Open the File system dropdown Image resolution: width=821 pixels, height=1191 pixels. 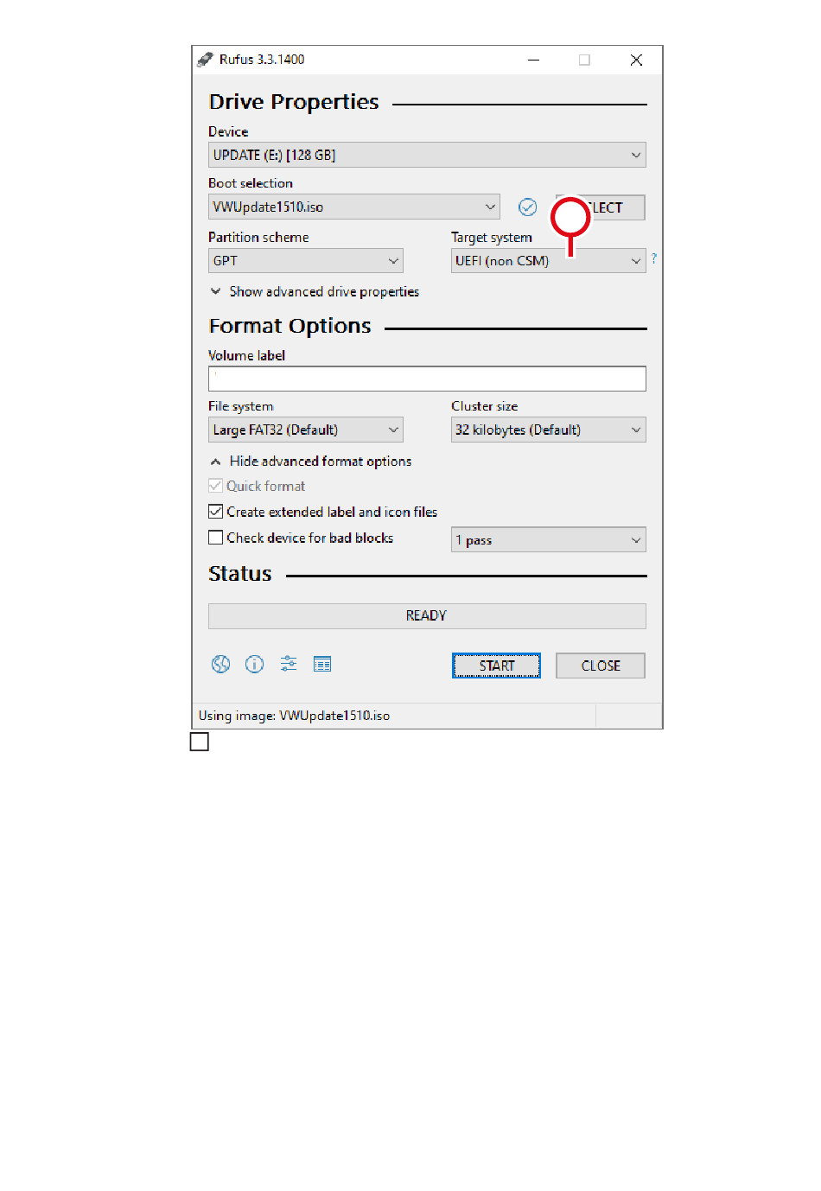click(x=306, y=430)
